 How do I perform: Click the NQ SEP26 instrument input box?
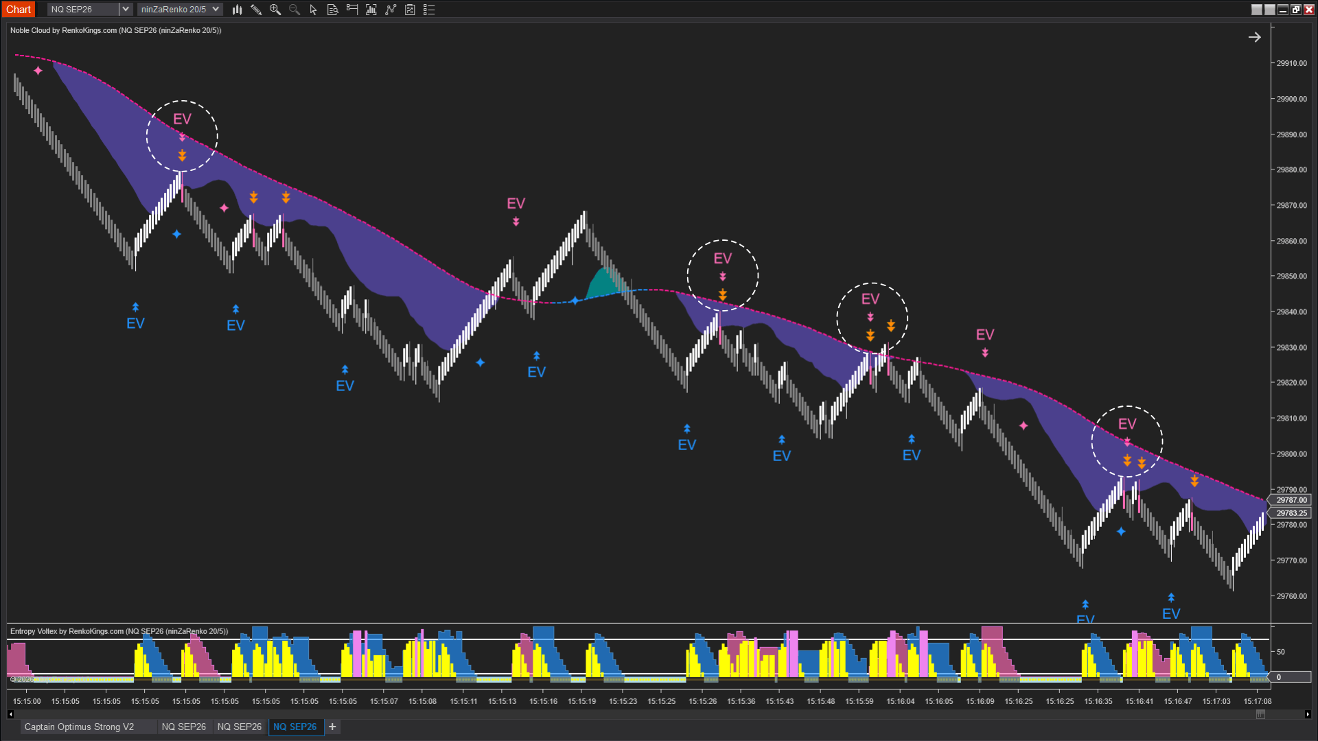pyautogui.click(x=83, y=10)
